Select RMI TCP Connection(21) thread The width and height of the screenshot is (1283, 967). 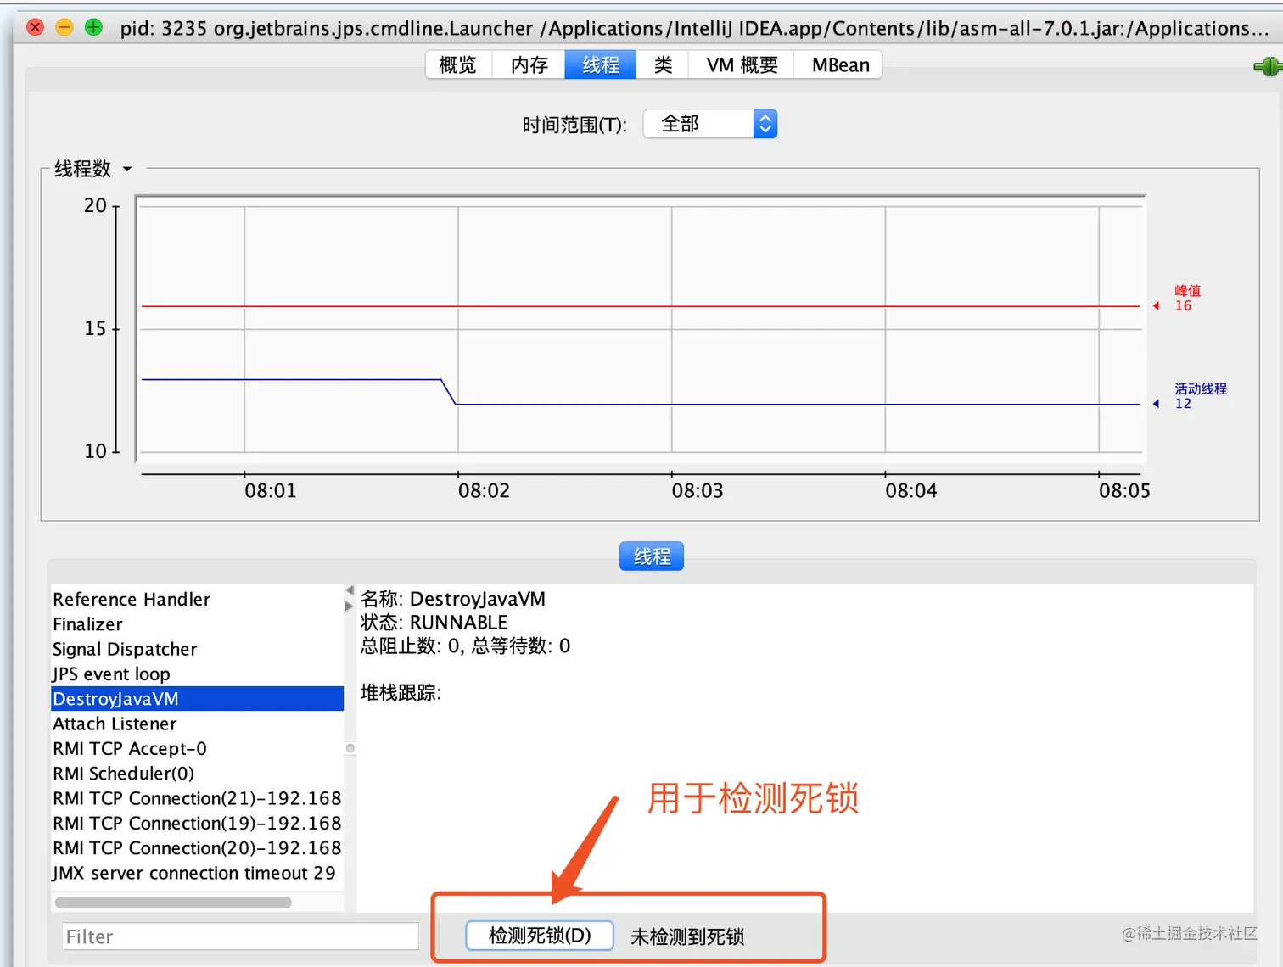197,798
